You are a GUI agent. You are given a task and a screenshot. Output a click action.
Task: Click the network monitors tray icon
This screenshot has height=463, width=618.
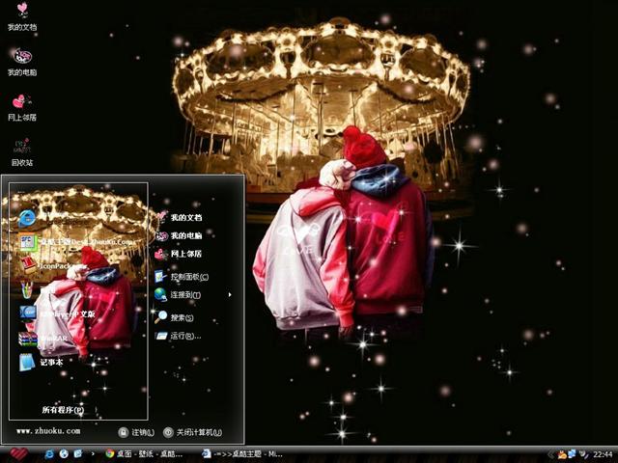[x=572, y=454]
